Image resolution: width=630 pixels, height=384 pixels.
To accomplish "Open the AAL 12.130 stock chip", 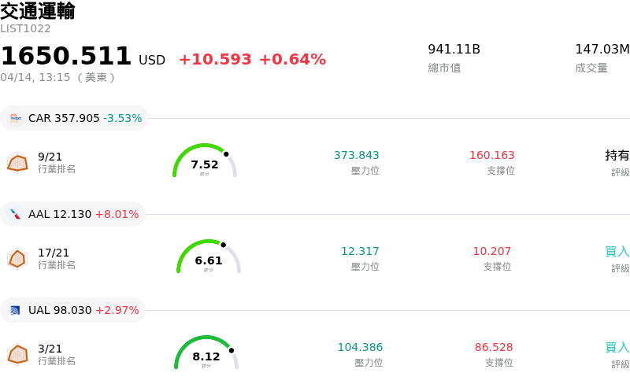I will point(74,214).
